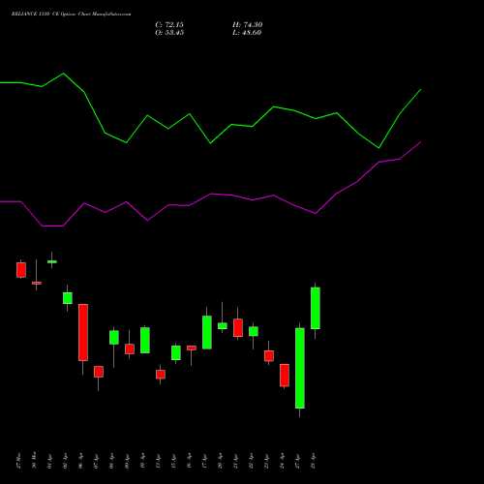Click the 07 Apr date label
The width and height of the screenshot is (484, 484).
click(x=96, y=461)
